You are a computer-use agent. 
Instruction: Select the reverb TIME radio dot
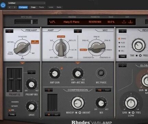(137, 56)
